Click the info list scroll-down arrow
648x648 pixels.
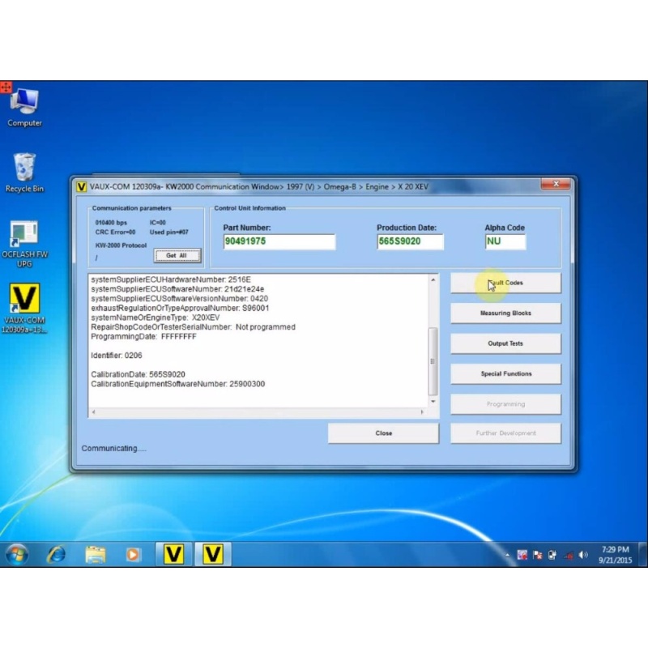tap(433, 401)
